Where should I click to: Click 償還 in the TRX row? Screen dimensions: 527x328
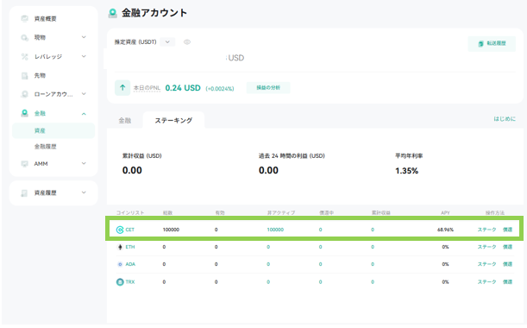click(507, 282)
